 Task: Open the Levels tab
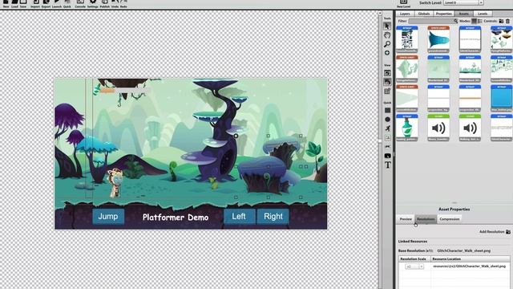pos(483,14)
